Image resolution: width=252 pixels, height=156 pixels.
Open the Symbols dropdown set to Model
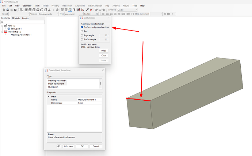(x=127, y=10)
